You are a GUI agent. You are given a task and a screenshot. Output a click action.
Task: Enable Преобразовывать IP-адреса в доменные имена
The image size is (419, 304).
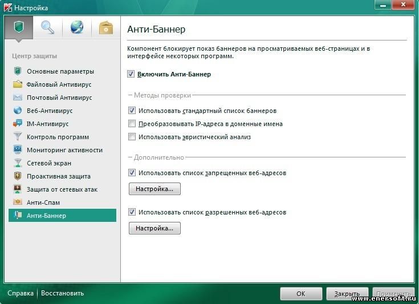tap(132, 124)
